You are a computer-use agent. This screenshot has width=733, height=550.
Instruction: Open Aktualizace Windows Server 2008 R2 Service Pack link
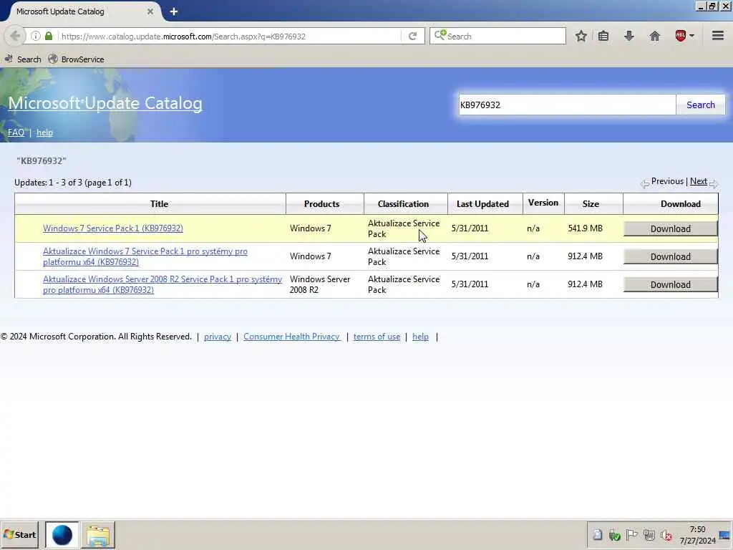pyautogui.click(x=162, y=284)
